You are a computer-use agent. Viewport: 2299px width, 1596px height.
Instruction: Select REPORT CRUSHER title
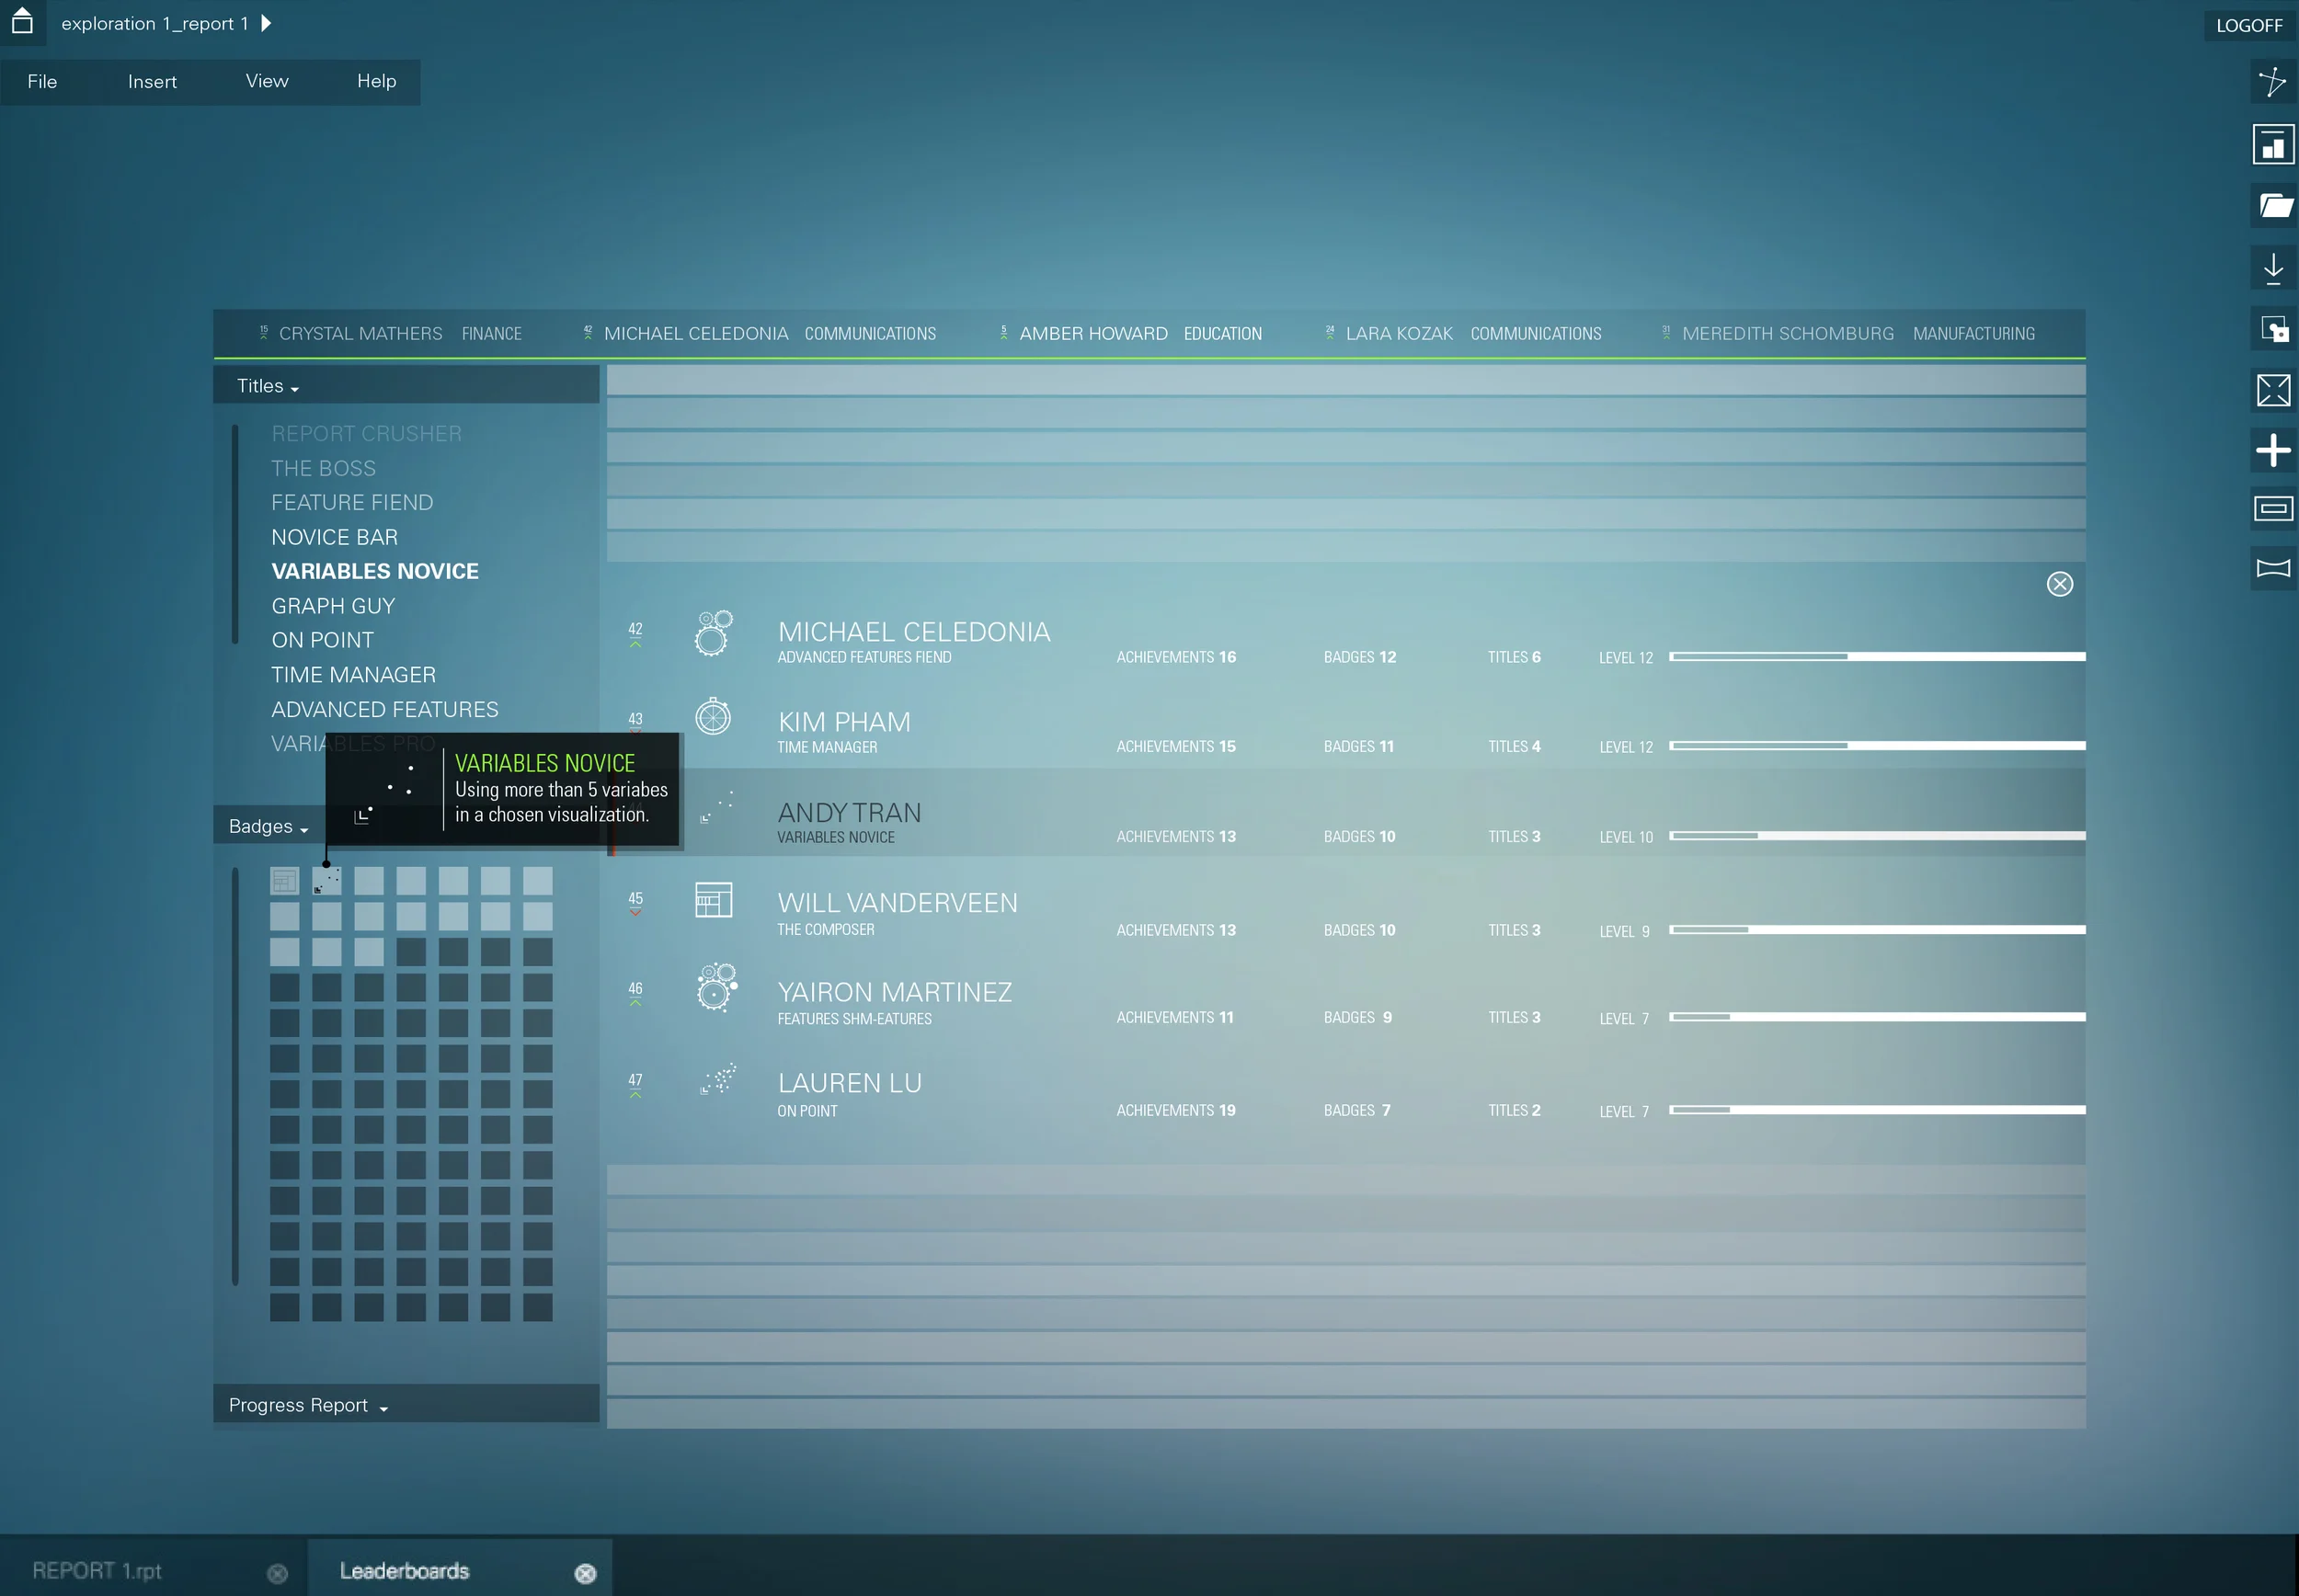(x=366, y=433)
